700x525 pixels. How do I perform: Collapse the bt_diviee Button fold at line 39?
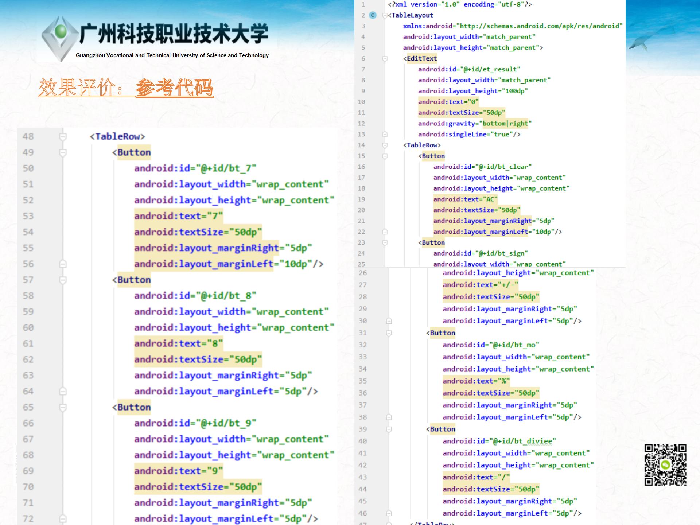389,429
